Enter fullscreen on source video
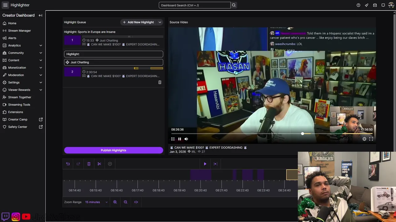 (x=371, y=139)
